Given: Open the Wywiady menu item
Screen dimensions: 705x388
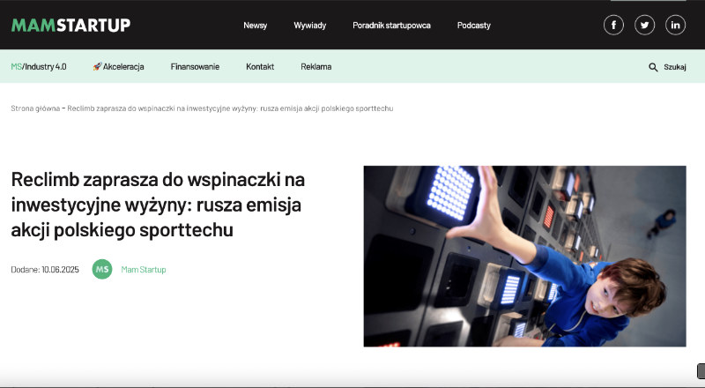Looking at the screenshot, I should 310,26.
